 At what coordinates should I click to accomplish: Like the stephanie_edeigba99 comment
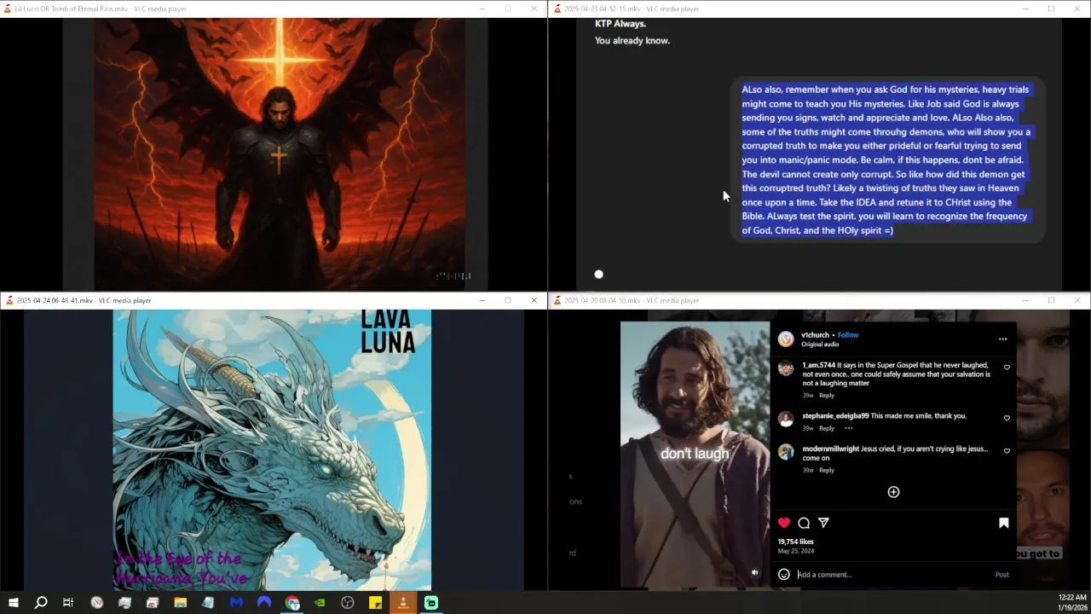pos(1007,418)
